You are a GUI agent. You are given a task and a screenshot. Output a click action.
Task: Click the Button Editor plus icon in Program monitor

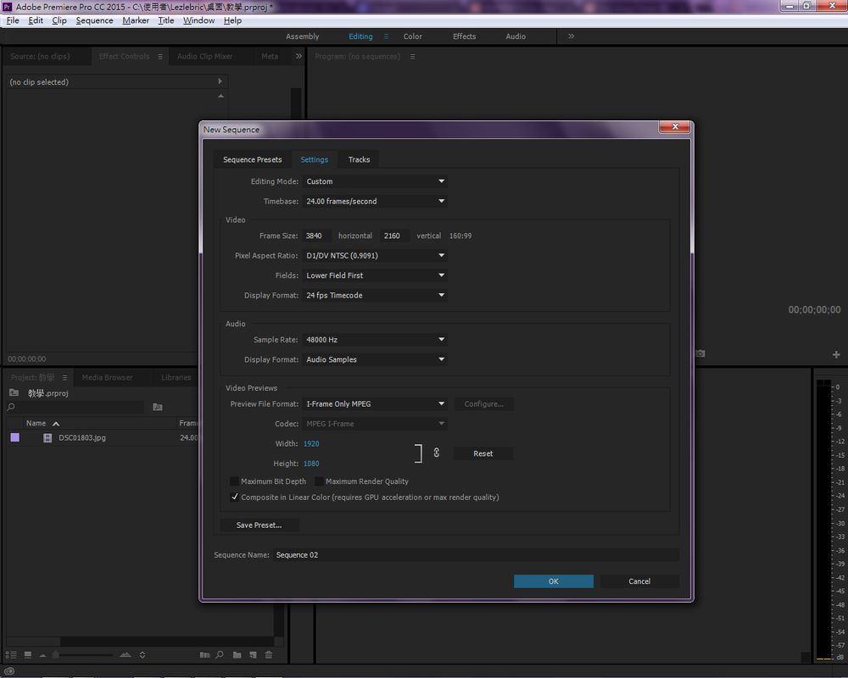(x=836, y=355)
